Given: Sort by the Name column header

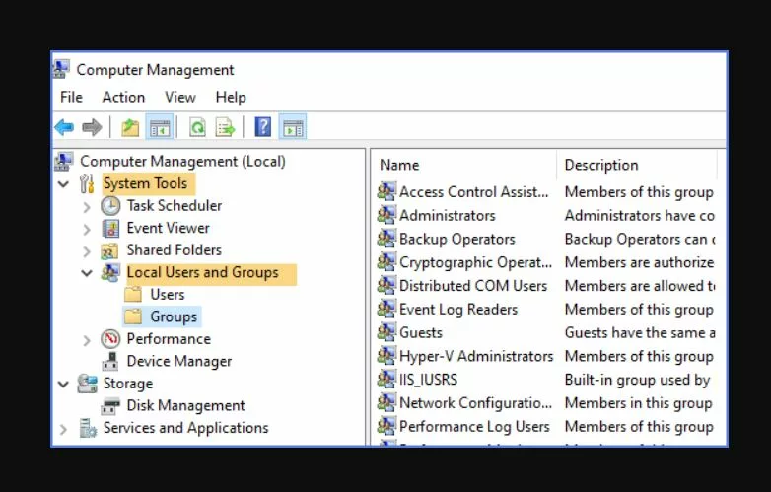Looking at the screenshot, I should point(464,165).
